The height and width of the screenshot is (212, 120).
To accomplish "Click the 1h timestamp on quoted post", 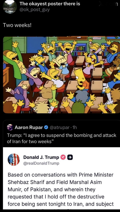I will [x=74, y=127].
